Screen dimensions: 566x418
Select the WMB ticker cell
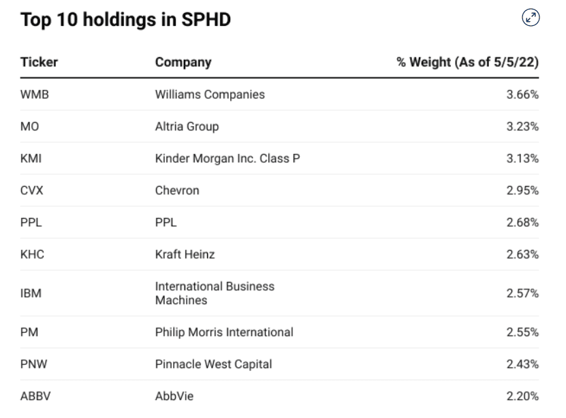(35, 95)
